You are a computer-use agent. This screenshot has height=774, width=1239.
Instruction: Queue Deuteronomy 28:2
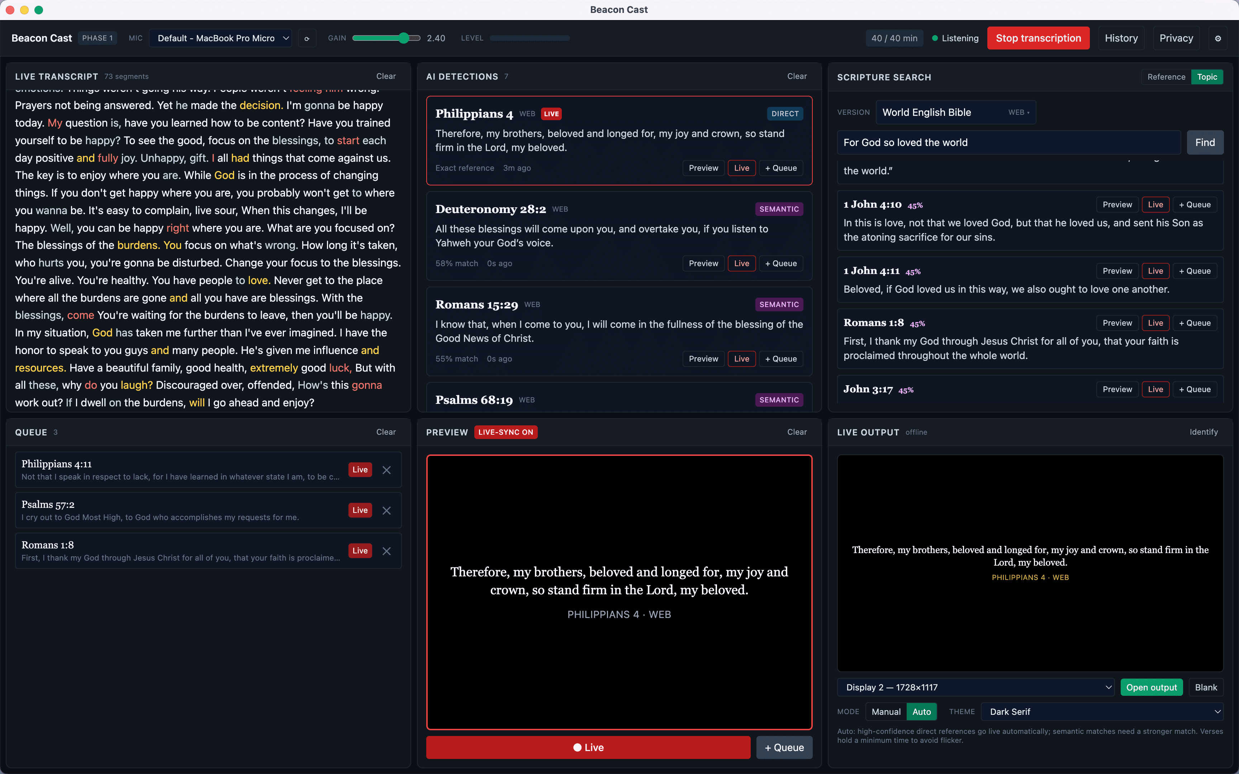coord(780,263)
